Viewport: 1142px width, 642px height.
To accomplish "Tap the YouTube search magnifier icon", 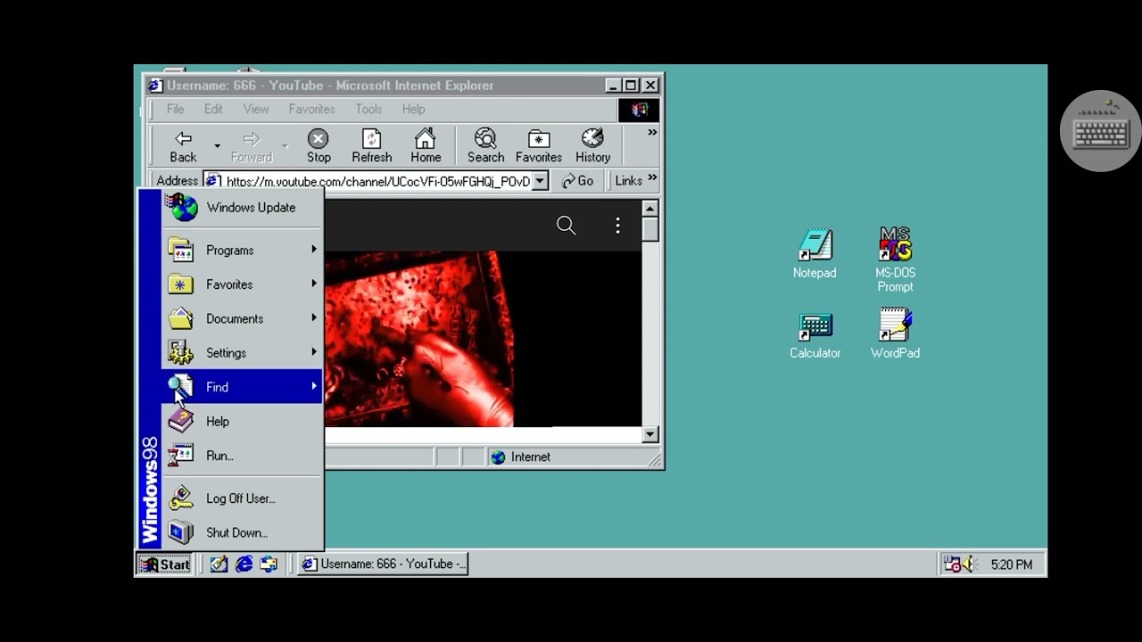I will (x=566, y=226).
